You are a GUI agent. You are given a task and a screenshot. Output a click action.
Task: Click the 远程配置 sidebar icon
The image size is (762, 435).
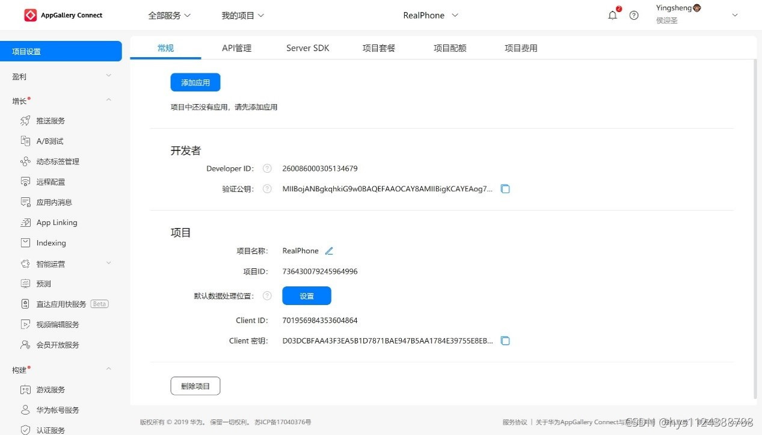point(25,182)
